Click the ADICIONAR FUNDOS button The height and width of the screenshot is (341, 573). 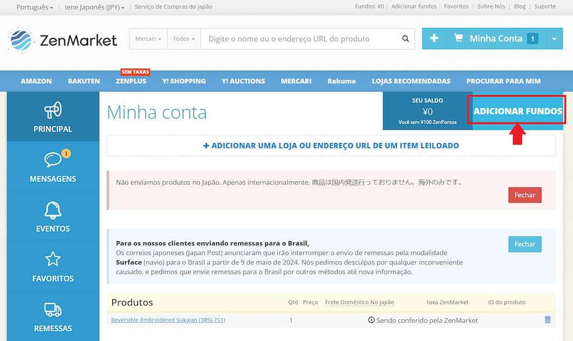click(x=517, y=111)
